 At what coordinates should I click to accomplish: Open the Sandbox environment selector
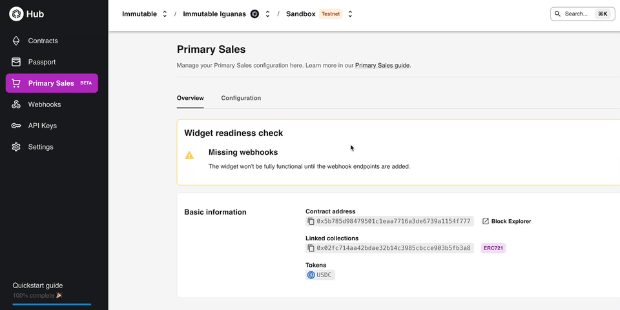click(x=350, y=14)
